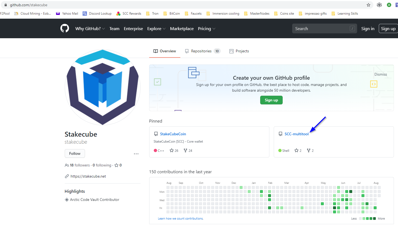398x228 pixels.
Task: Open the Immersion cooling bookmarks folder
Action: tap(223, 14)
